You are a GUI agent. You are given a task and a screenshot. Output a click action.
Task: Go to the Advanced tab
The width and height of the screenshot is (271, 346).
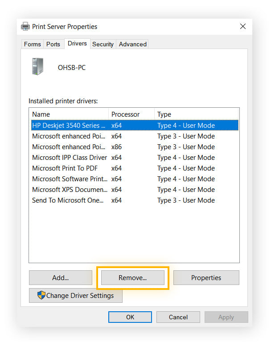pos(132,44)
